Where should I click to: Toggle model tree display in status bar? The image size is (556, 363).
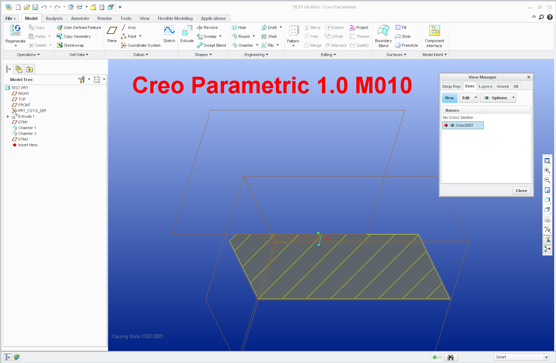coord(7,357)
